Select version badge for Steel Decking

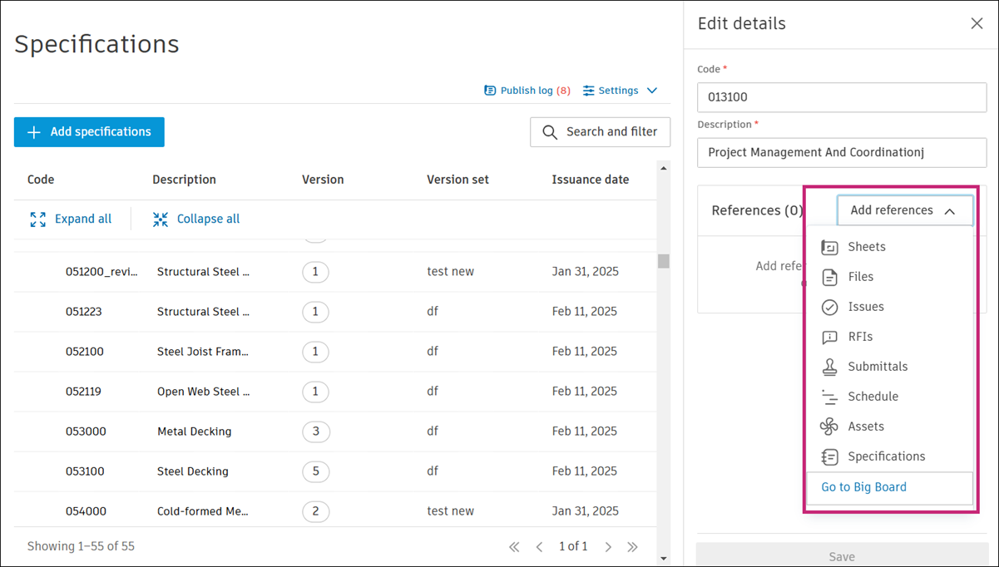pos(315,471)
